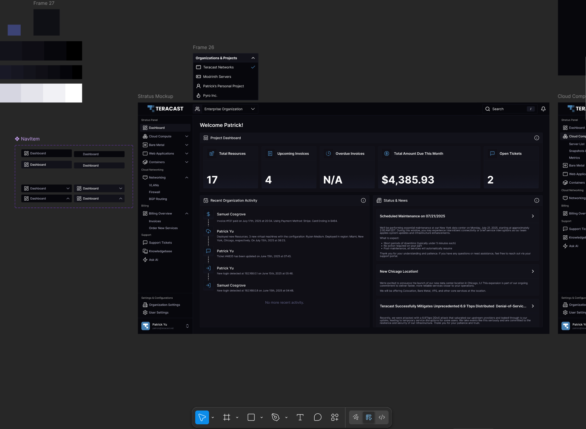The height and width of the screenshot is (429, 586).
Task: Select the Rectangle shape tool
Action: click(x=251, y=417)
